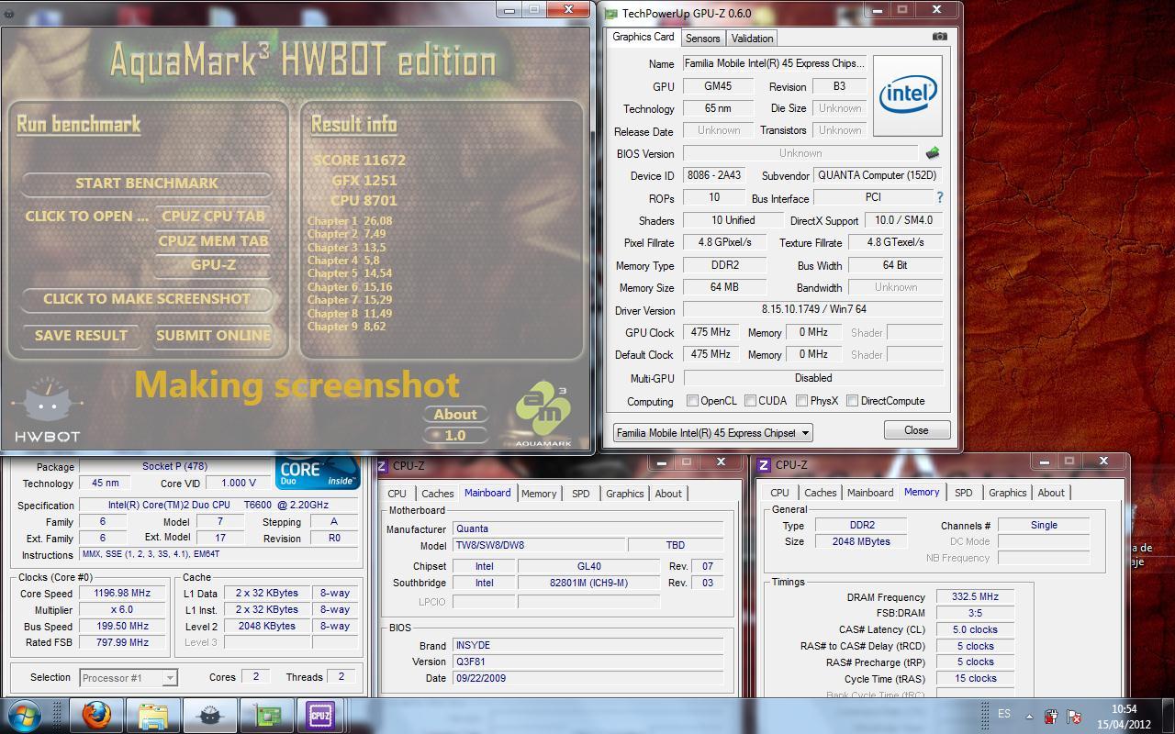Click the Southbridge 82801IM (ICH9-M) value

point(588,583)
